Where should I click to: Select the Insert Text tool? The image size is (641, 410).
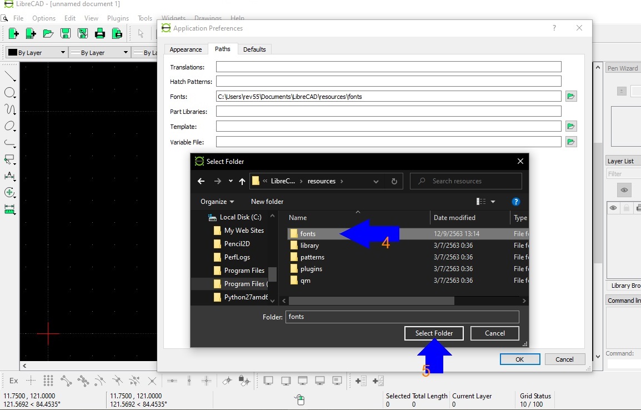click(10, 176)
